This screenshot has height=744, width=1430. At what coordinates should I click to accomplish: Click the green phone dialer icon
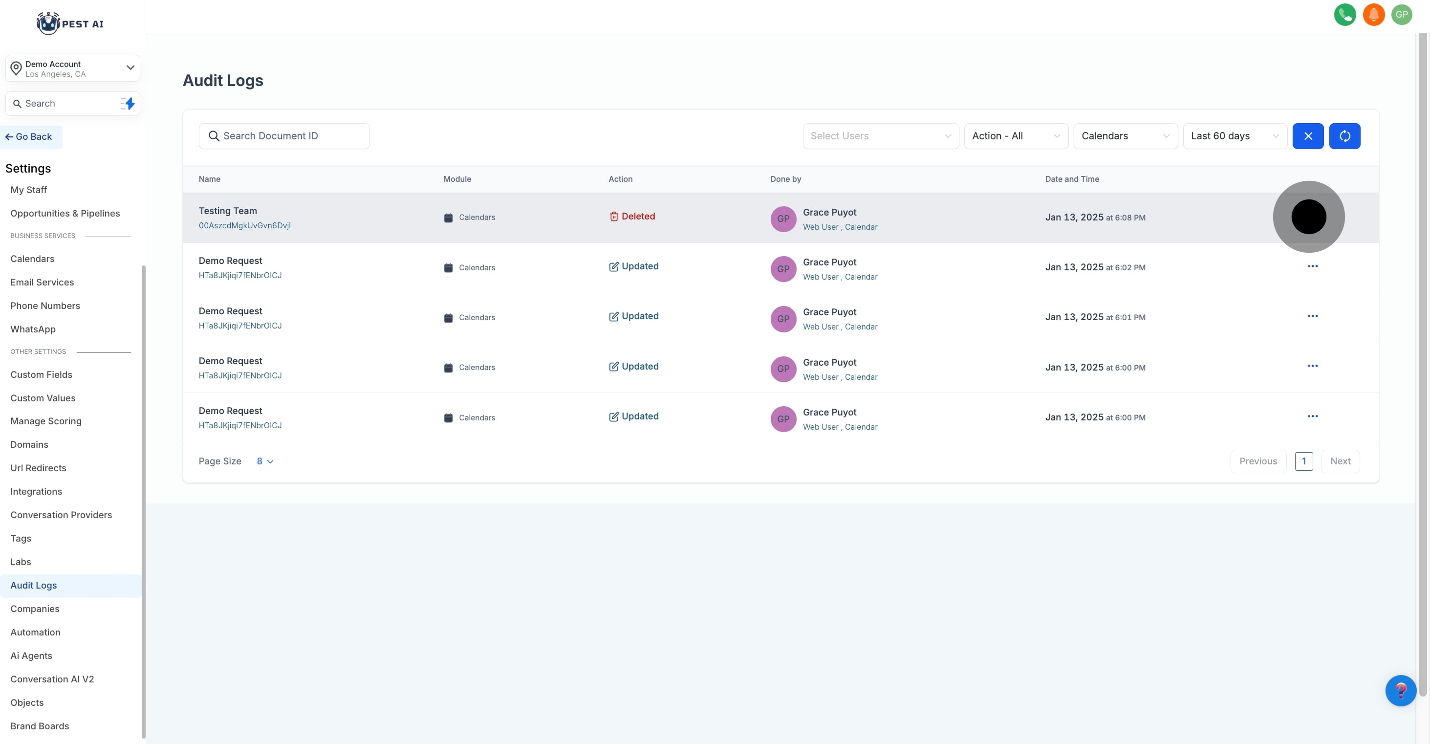[1344, 15]
